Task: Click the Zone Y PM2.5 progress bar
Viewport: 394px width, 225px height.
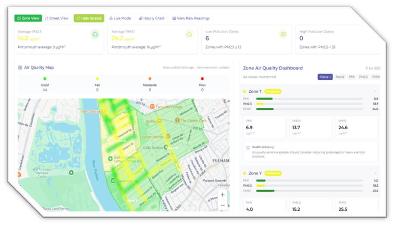Action: coord(310,186)
